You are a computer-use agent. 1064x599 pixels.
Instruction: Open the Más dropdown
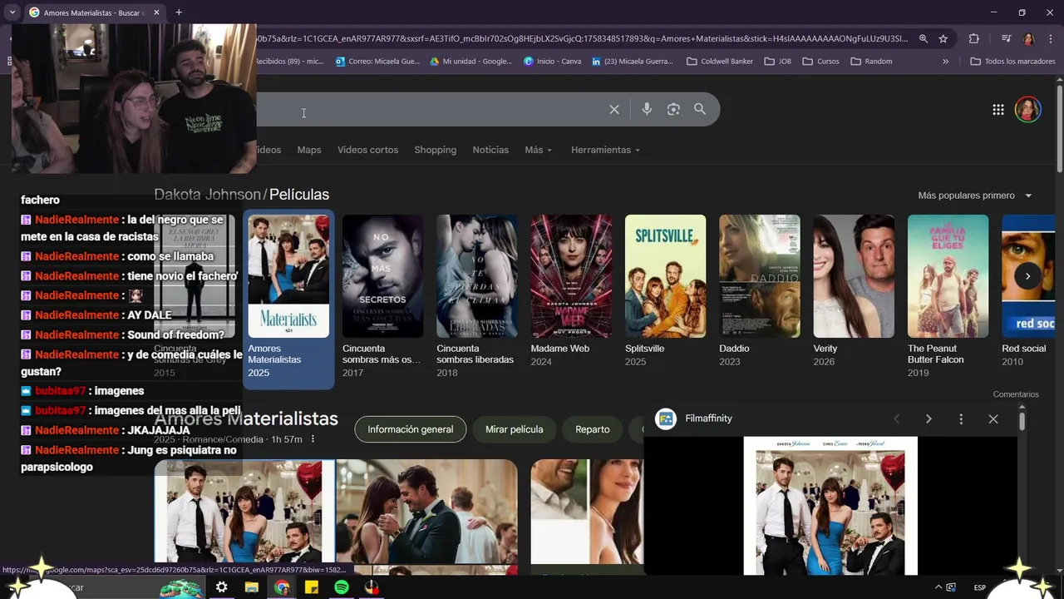pos(538,150)
